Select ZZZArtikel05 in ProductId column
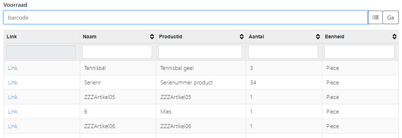Viewport: 402px width, 138px height. click(201, 97)
